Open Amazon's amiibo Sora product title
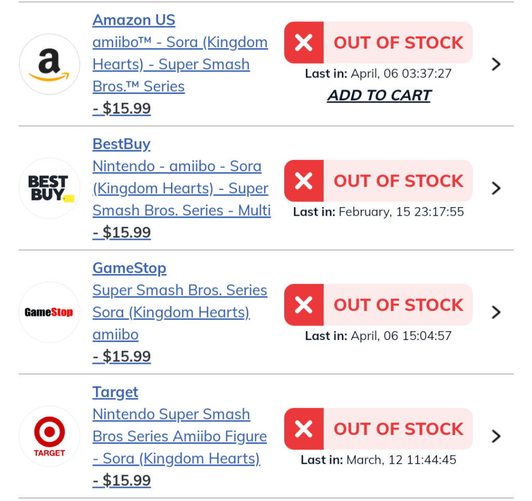 pyautogui.click(x=180, y=64)
